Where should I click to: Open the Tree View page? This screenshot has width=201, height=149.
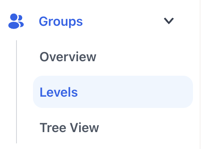[69, 127]
